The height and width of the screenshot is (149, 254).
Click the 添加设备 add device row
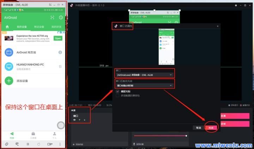click(x=33, y=81)
